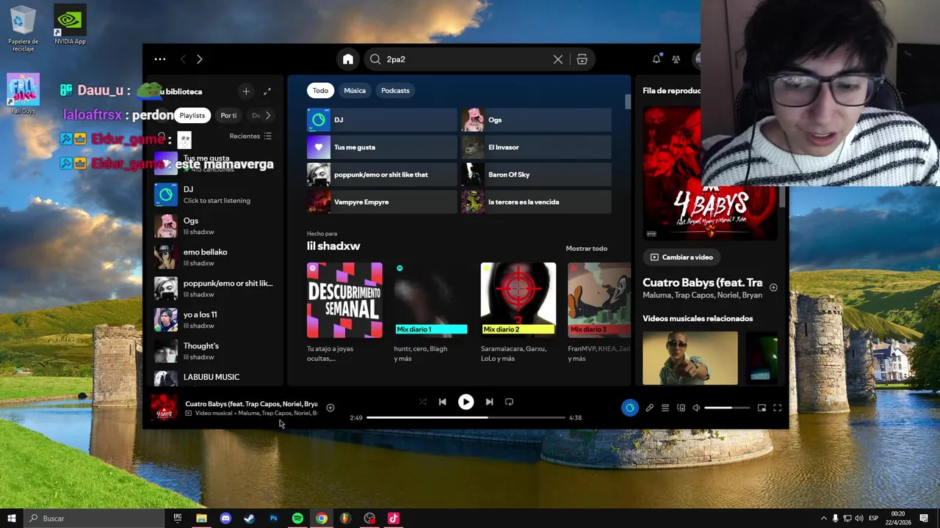Viewport: 940px width, 528px height.
Task: Create playlist with plus icon in library
Action: point(246,92)
